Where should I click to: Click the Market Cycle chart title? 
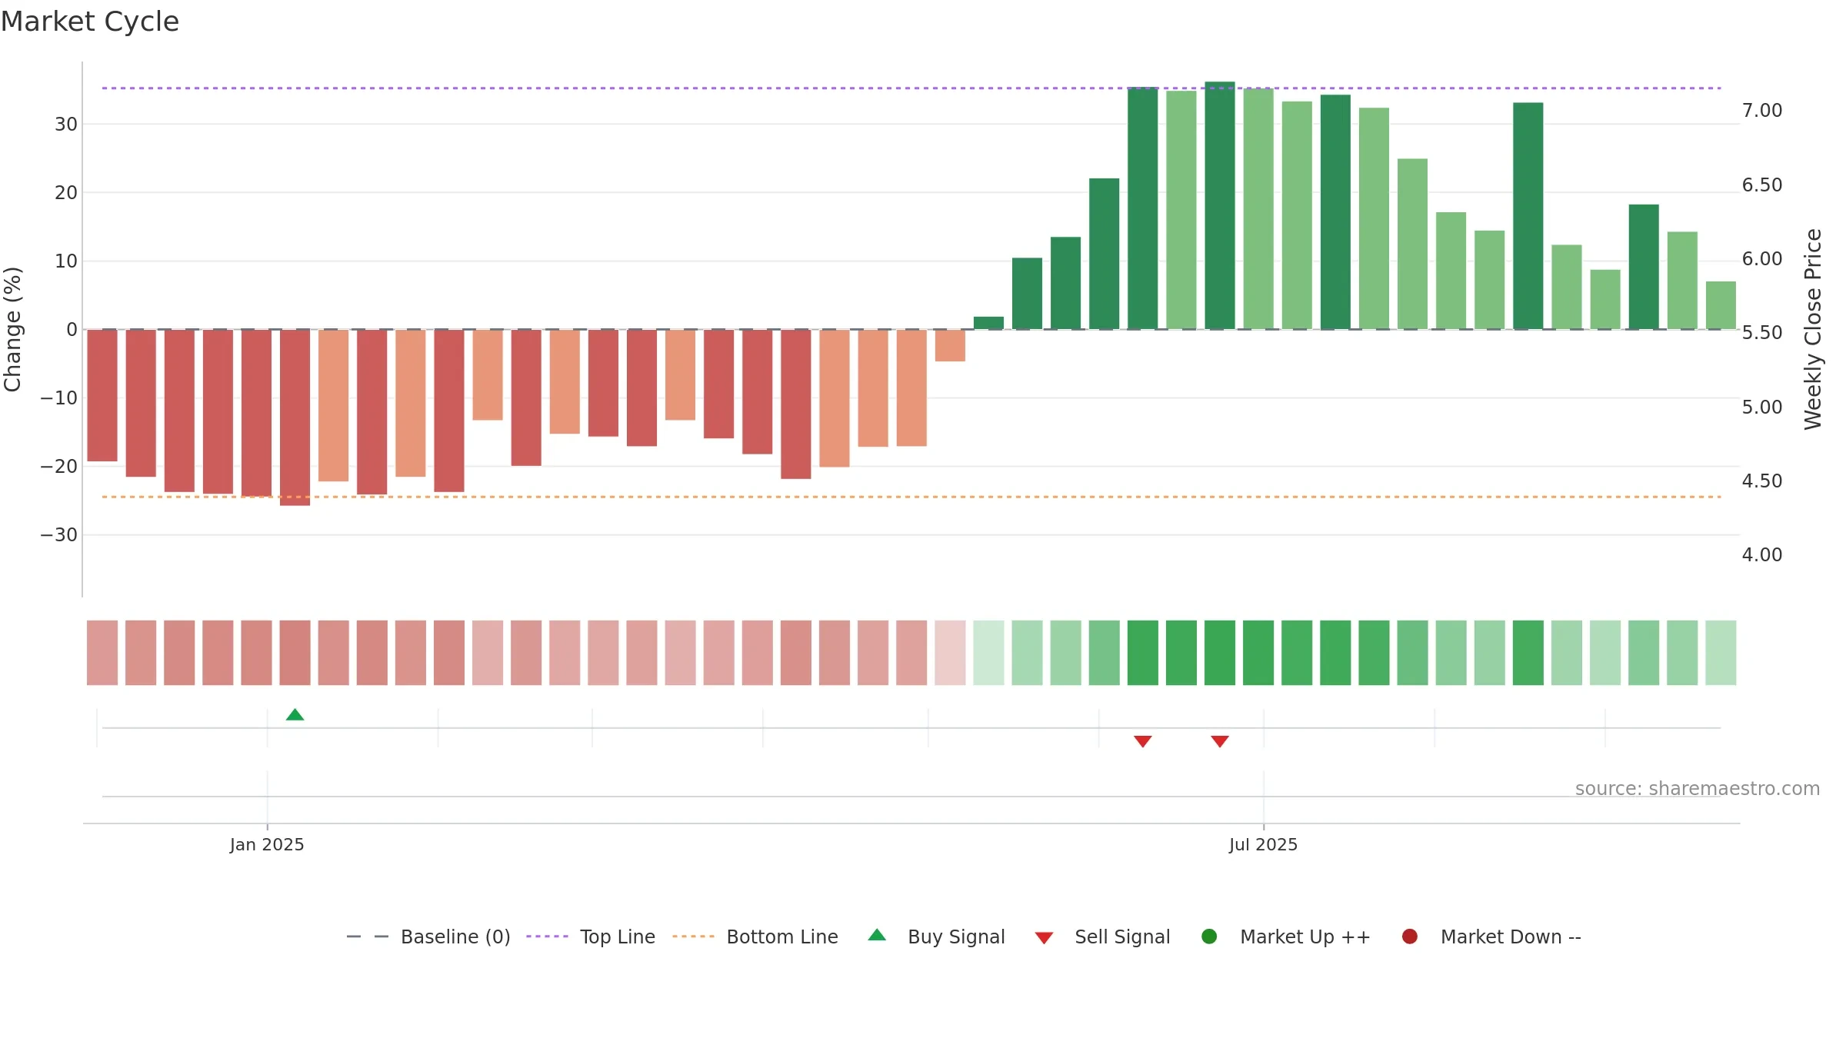90,22
